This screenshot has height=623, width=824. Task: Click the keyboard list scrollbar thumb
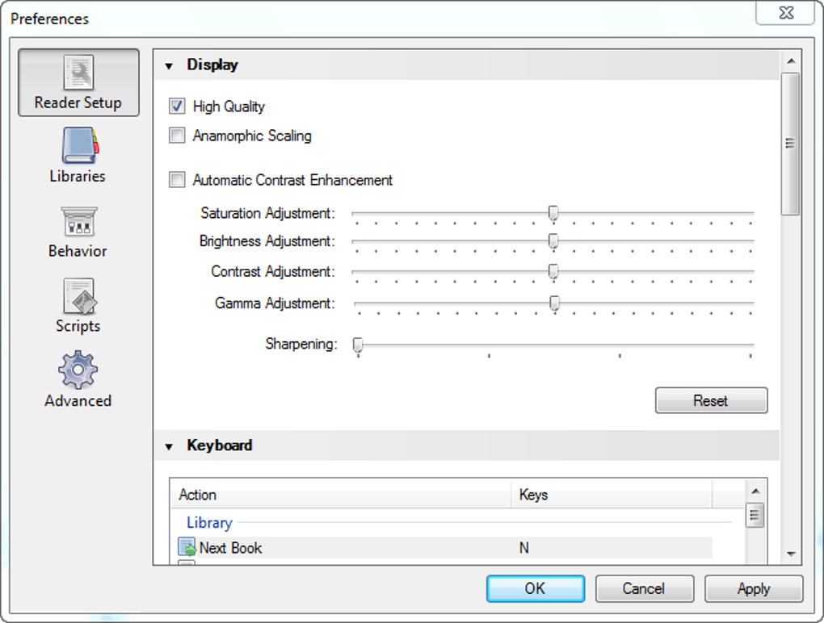pos(755,515)
